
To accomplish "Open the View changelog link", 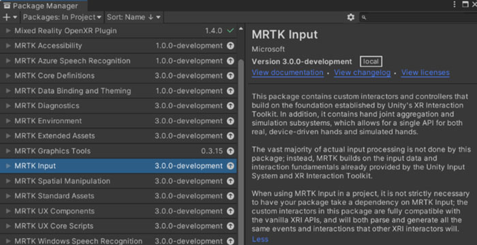I will click(362, 73).
